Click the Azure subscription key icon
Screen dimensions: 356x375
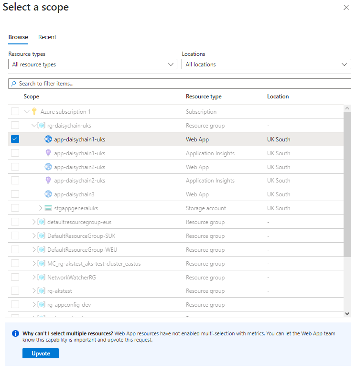pos(34,111)
